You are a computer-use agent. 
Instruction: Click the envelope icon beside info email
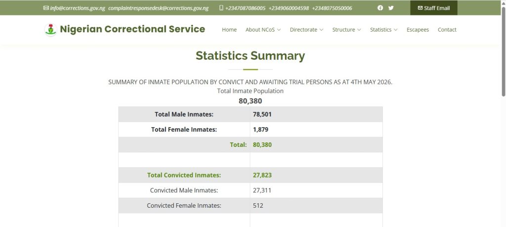click(x=46, y=8)
